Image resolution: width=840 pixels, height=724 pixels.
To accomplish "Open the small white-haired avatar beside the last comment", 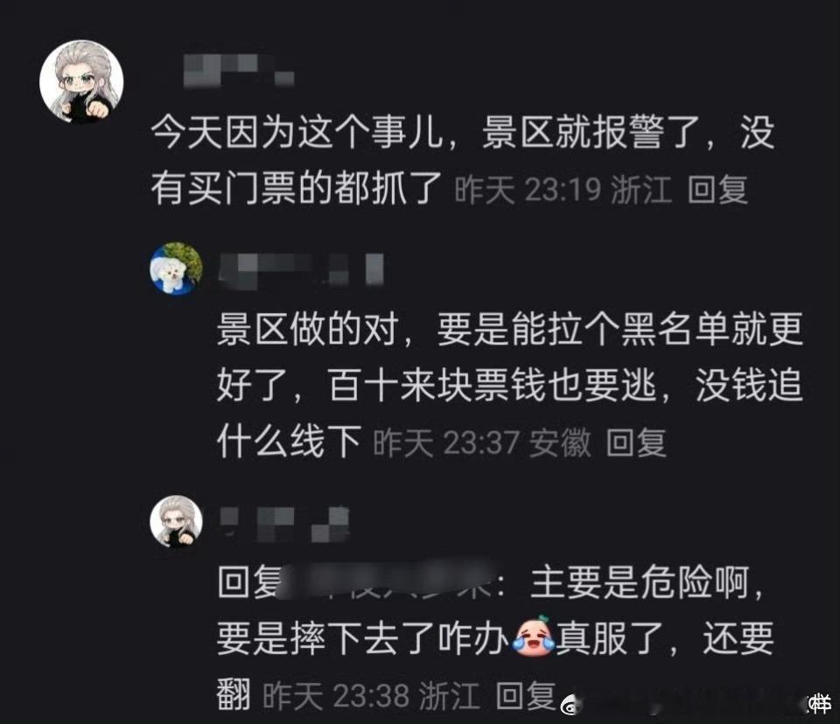I will [x=176, y=522].
